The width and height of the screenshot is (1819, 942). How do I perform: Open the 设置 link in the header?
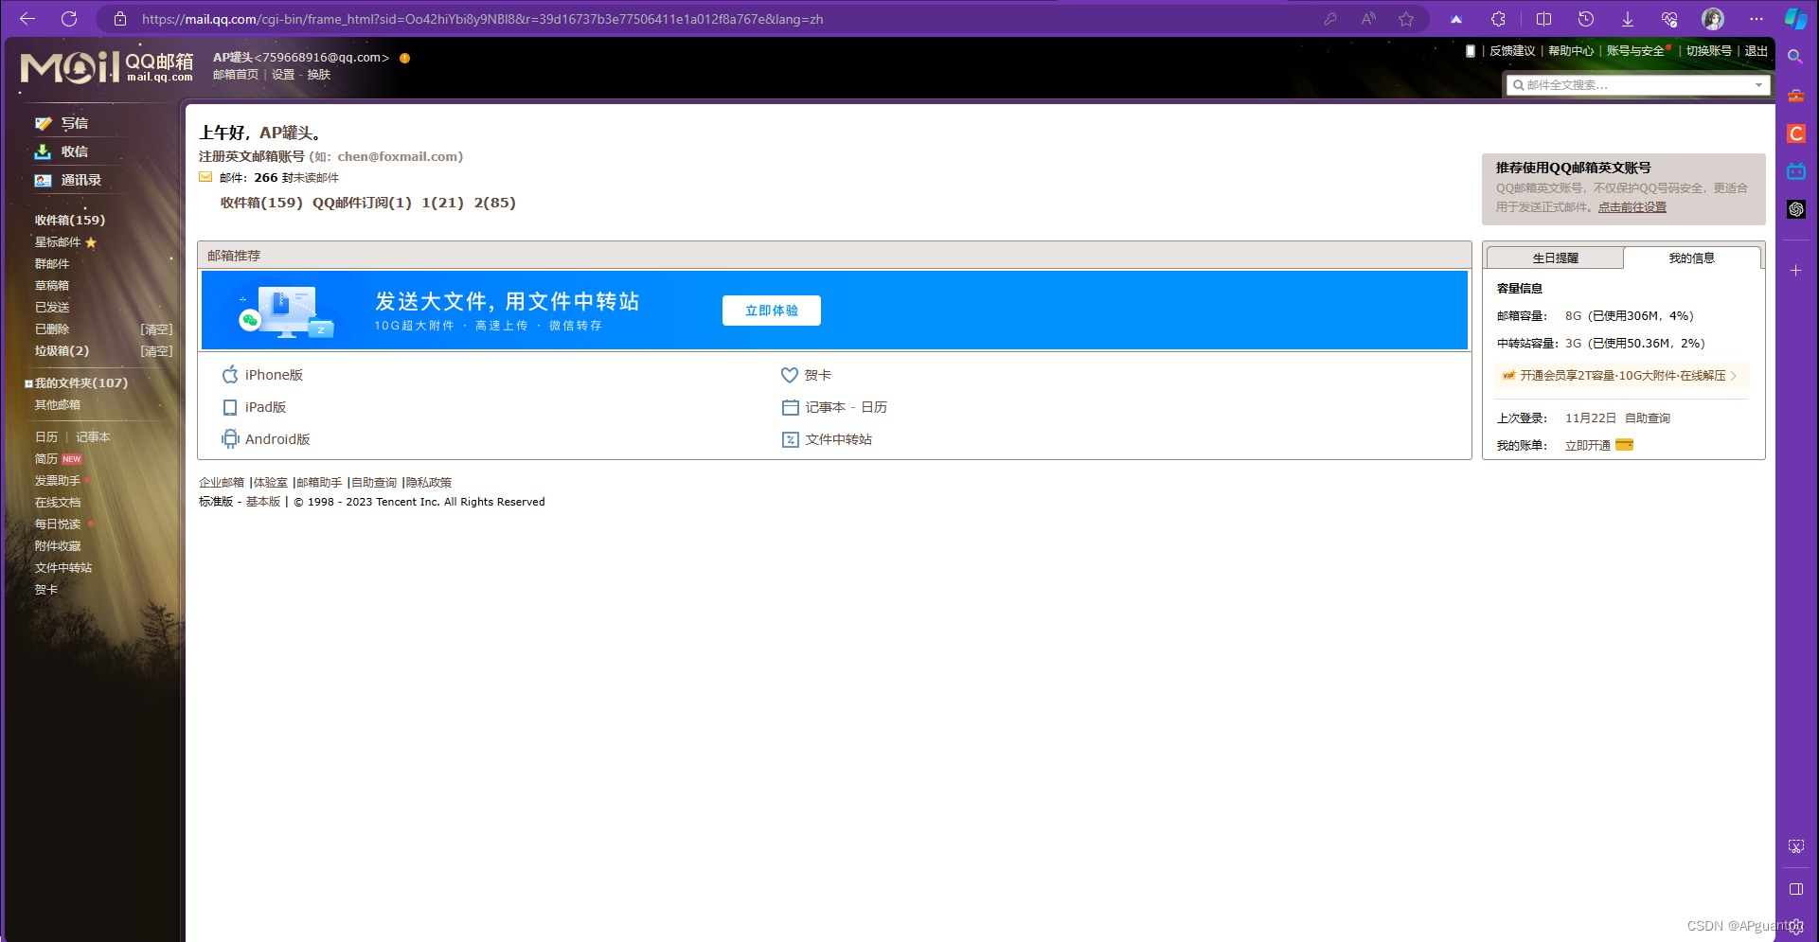coord(283,75)
